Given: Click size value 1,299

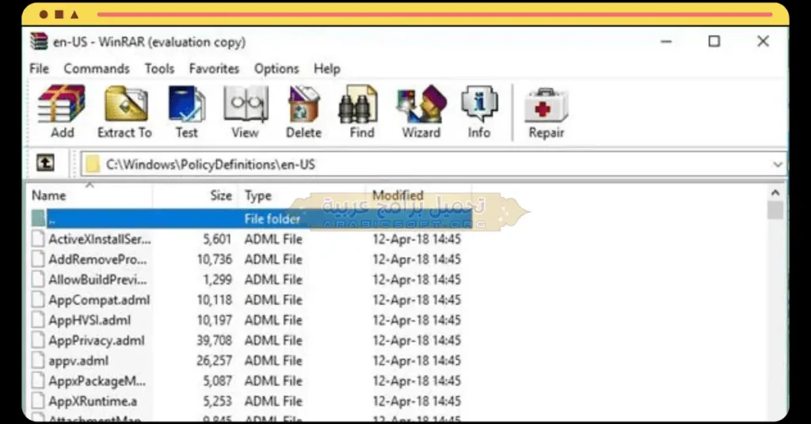Looking at the screenshot, I should [x=217, y=279].
